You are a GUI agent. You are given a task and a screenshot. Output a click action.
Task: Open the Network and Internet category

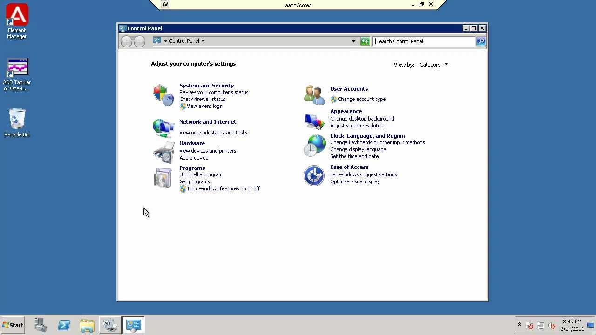tap(208, 122)
